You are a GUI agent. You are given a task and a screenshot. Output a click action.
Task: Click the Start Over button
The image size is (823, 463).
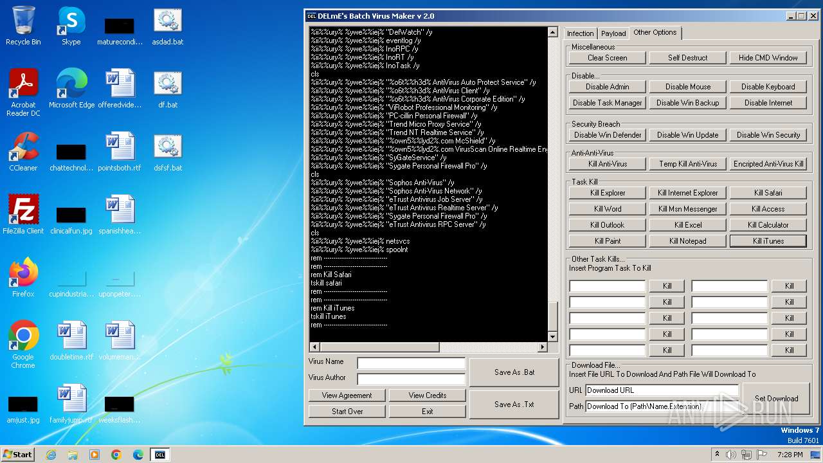(347, 412)
